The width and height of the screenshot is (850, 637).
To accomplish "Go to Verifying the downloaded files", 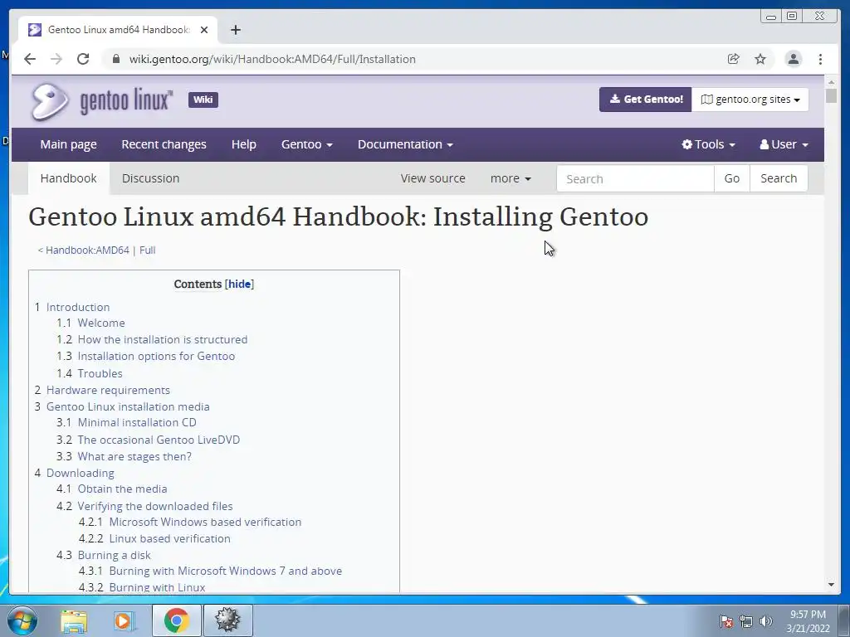I will (155, 507).
